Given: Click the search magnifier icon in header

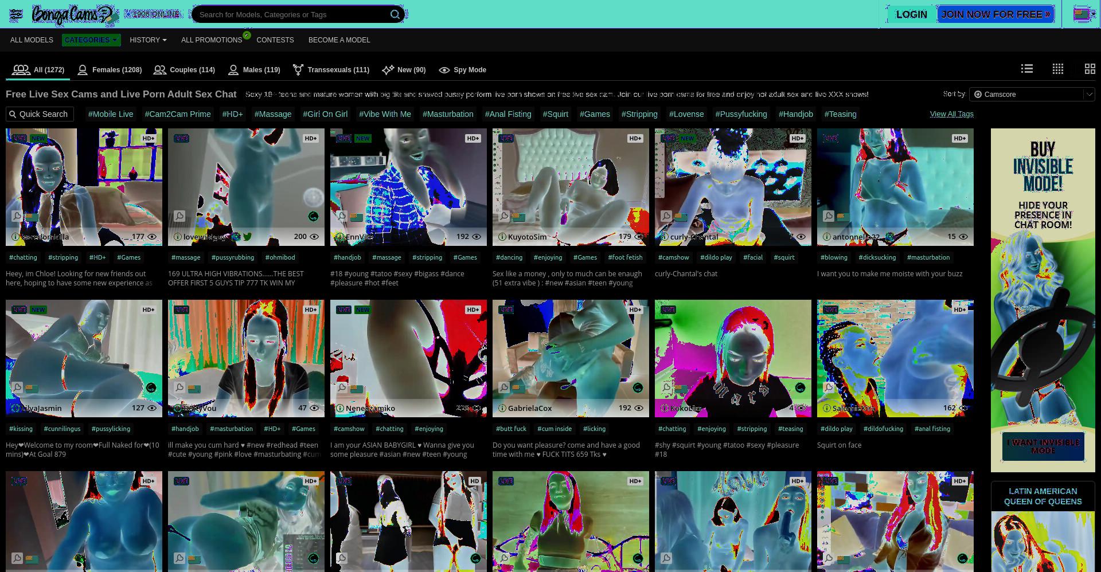Looking at the screenshot, I should [395, 14].
